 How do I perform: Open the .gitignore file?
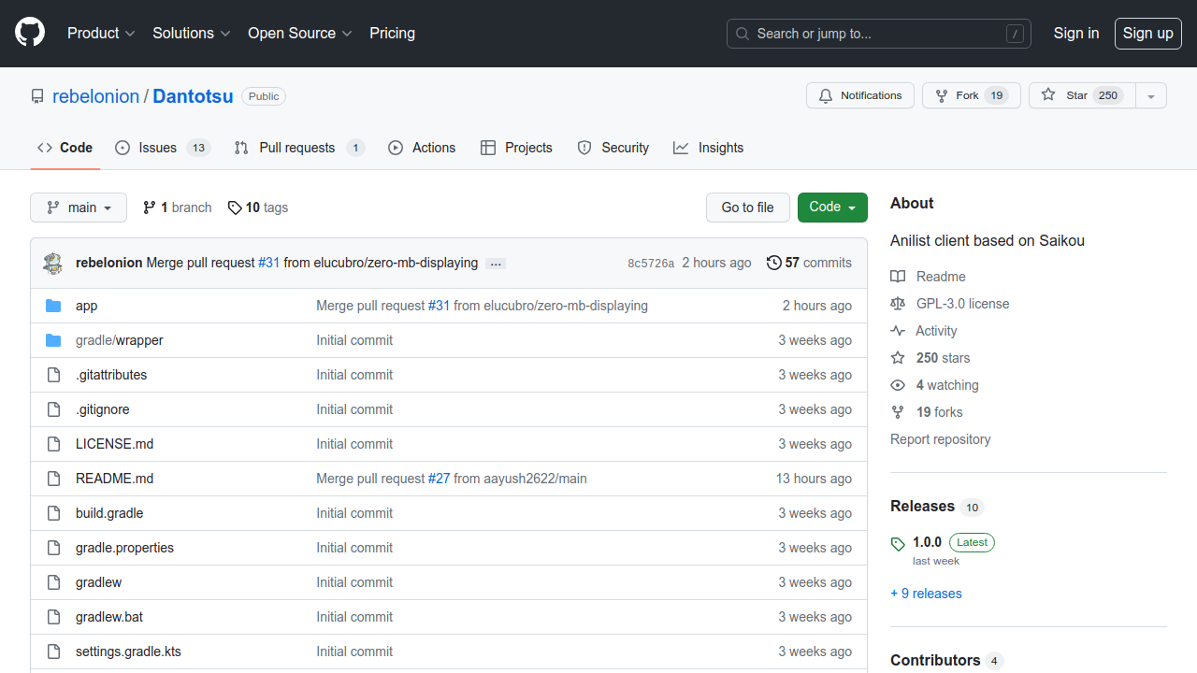tap(103, 409)
